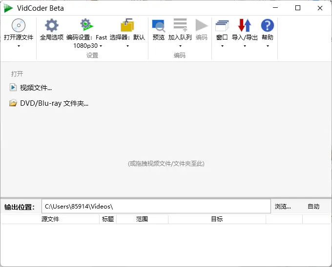Screen dimensions: 332x267
Task: Expand the 导入/导出 dropdown arrow
Action: tap(245, 46)
